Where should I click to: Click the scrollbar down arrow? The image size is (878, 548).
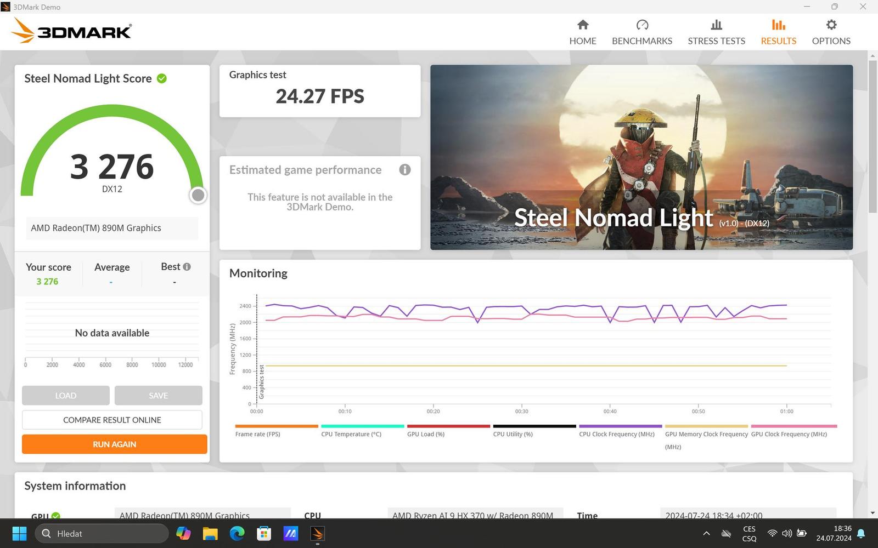click(873, 513)
